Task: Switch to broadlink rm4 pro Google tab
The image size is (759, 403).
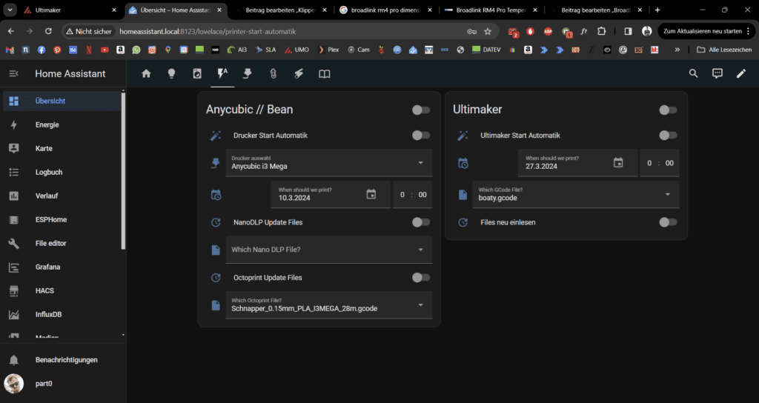Action: tap(385, 10)
